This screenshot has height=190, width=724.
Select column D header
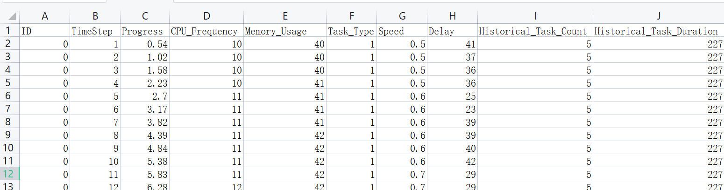click(x=206, y=16)
